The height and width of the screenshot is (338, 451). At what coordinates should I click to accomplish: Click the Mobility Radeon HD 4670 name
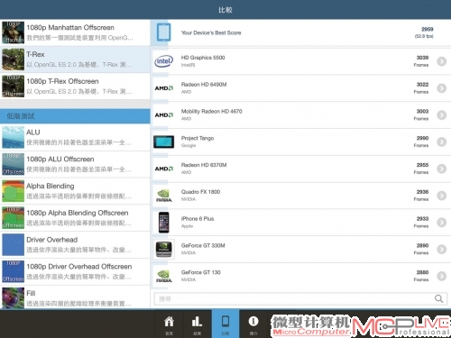click(x=211, y=111)
